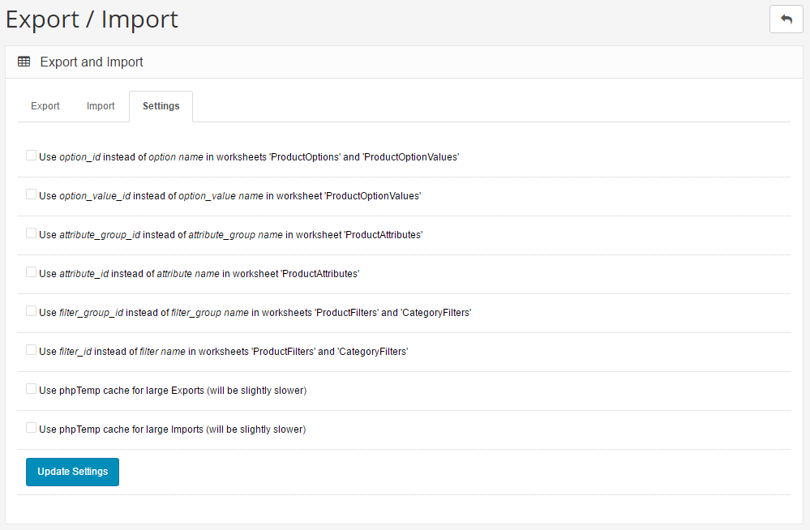Click the 'Export / Import' page title
The height and width of the screenshot is (530, 810).
tap(92, 19)
